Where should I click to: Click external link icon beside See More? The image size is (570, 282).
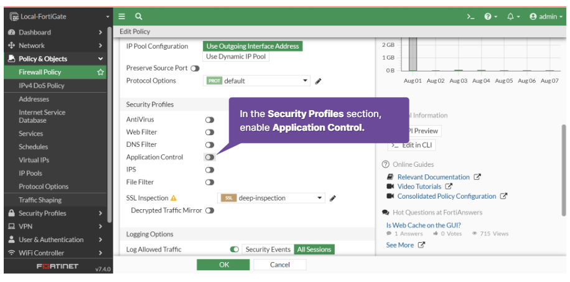click(421, 245)
